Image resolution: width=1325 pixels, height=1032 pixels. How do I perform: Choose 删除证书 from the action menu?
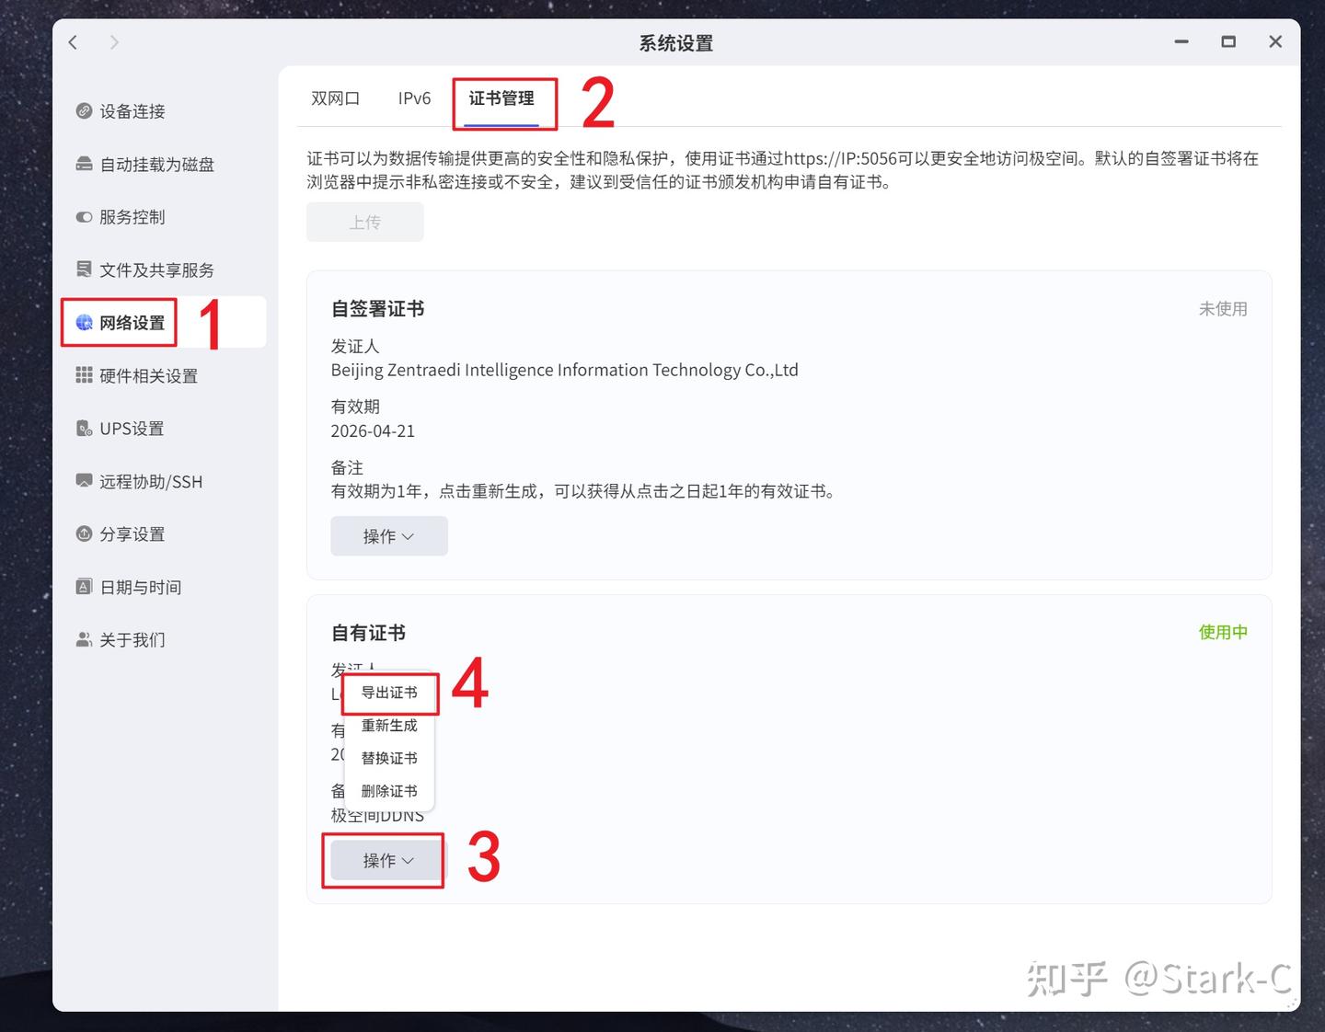click(x=388, y=790)
